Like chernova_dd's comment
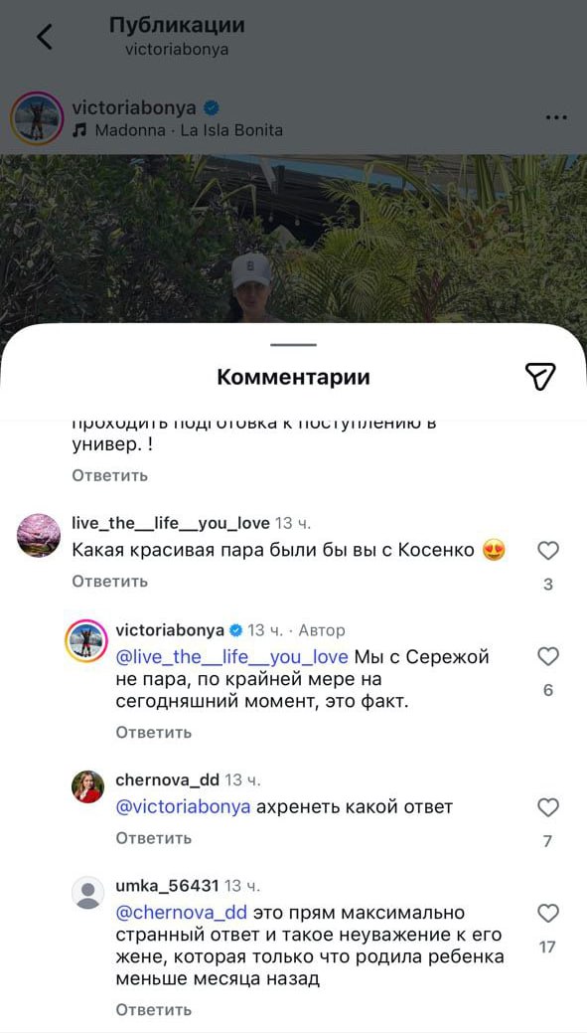587x1033 pixels. pos(548,807)
